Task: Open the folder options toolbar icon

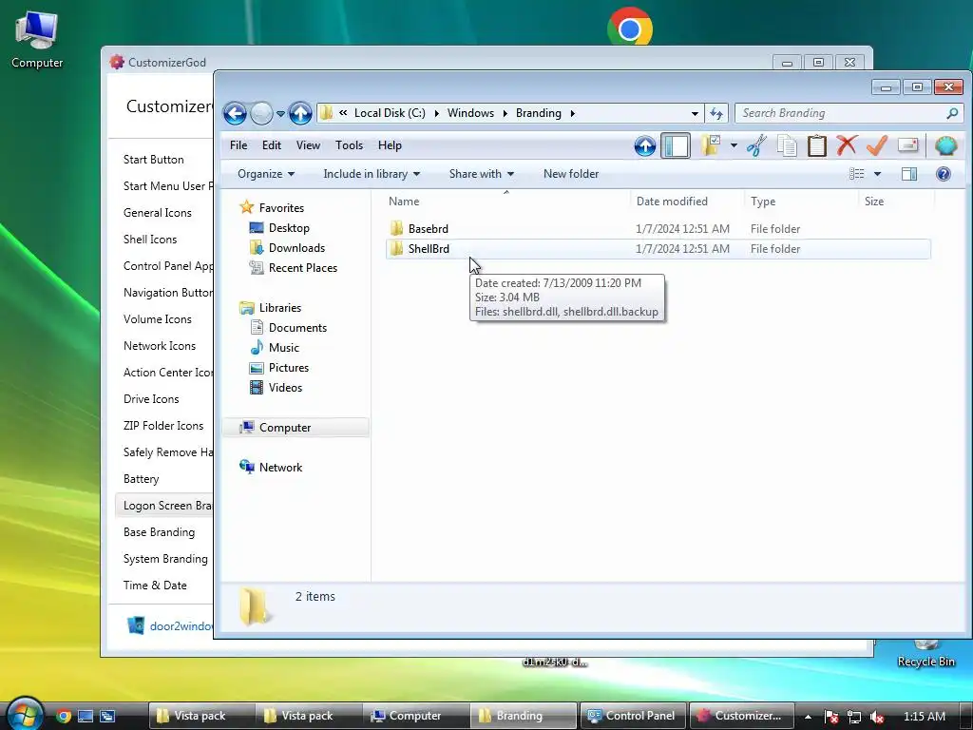Action: pos(711,145)
